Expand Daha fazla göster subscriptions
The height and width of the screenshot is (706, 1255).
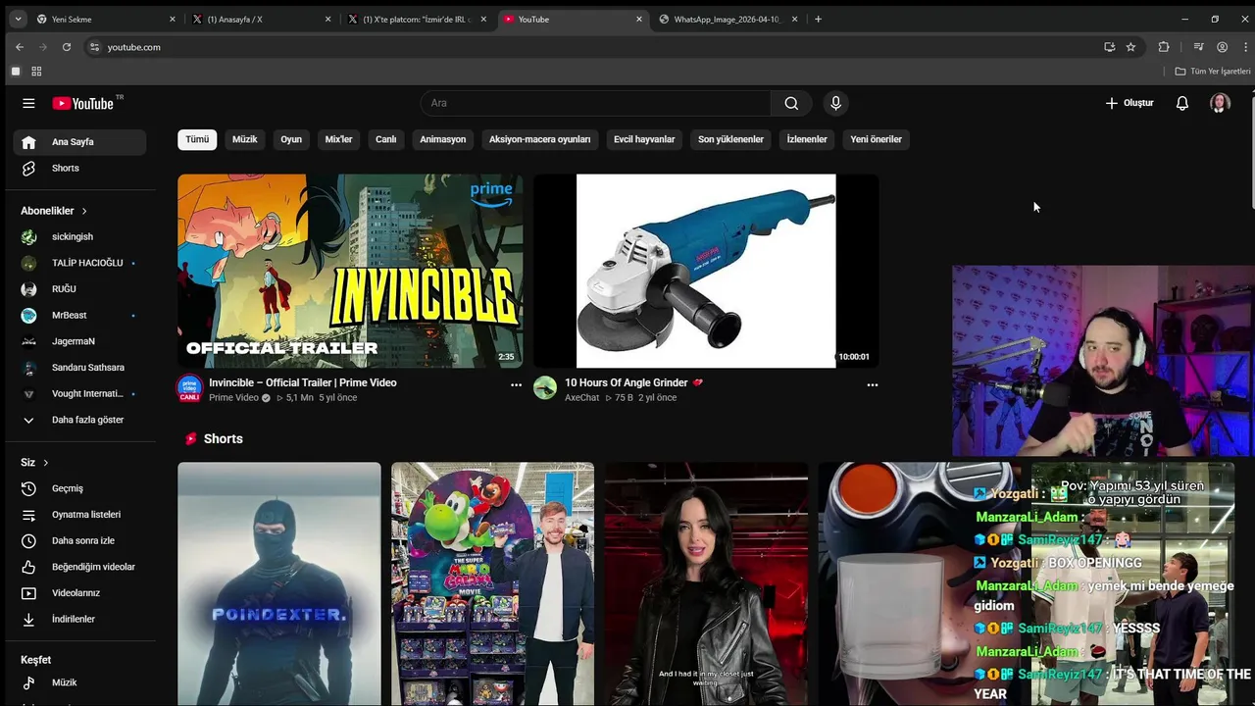pyautogui.click(x=79, y=420)
